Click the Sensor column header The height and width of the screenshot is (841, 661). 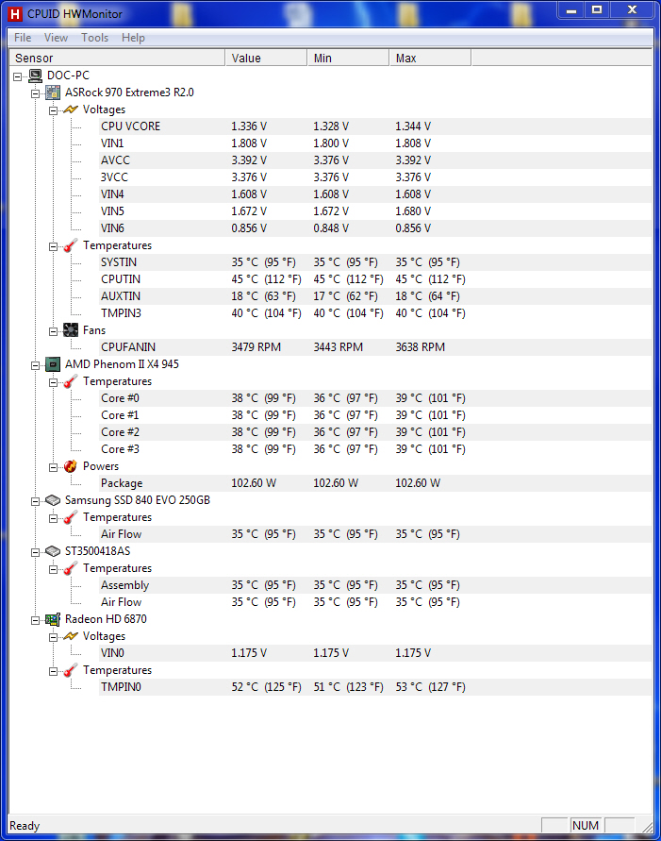(117, 58)
